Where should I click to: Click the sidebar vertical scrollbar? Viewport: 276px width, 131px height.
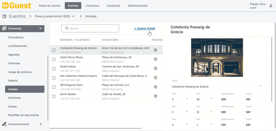(x=48, y=88)
